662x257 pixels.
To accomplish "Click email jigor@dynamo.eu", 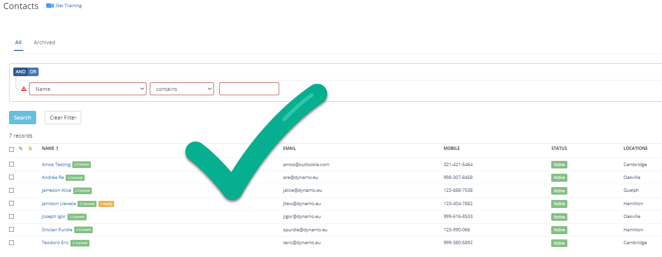I will click(x=302, y=217).
